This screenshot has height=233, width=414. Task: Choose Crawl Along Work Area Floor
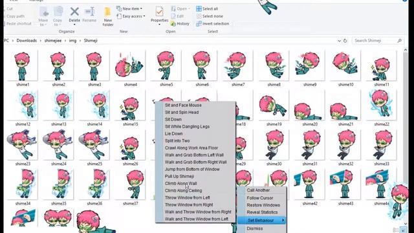(x=191, y=148)
